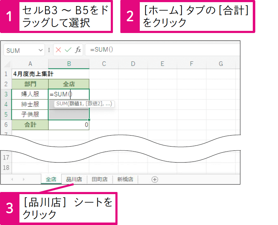Switch to the 田町店 sheet tab
278x225 pixels.
[x=100, y=179]
